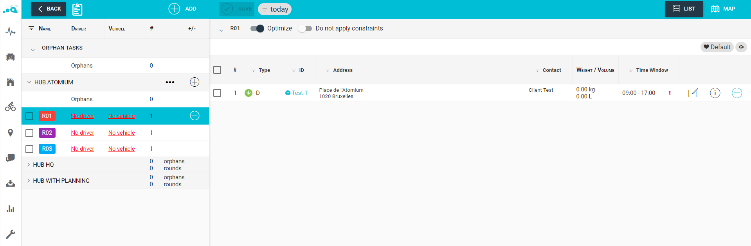
Task: Expand HUB WITH PLANNING section
Action: click(x=28, y=180)
